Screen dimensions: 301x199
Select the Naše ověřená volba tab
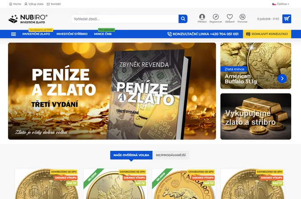click(131, 155)
